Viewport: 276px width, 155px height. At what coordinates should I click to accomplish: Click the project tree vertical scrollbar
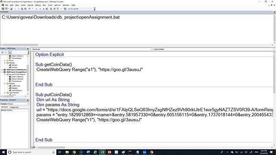pos(28,77)
